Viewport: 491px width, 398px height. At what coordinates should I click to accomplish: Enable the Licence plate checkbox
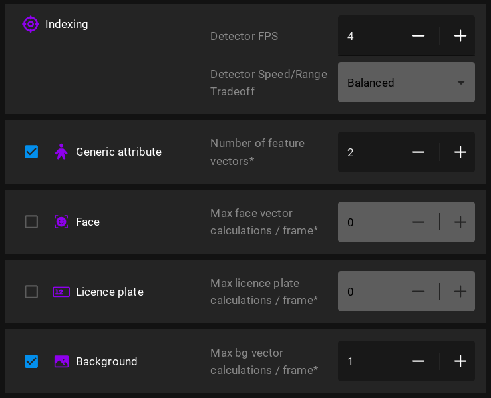click(31, 292)
